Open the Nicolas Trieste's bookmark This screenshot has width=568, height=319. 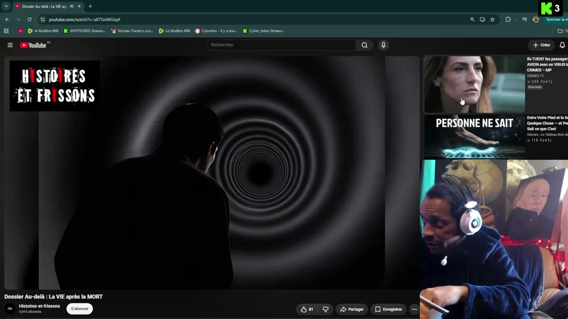132,31
